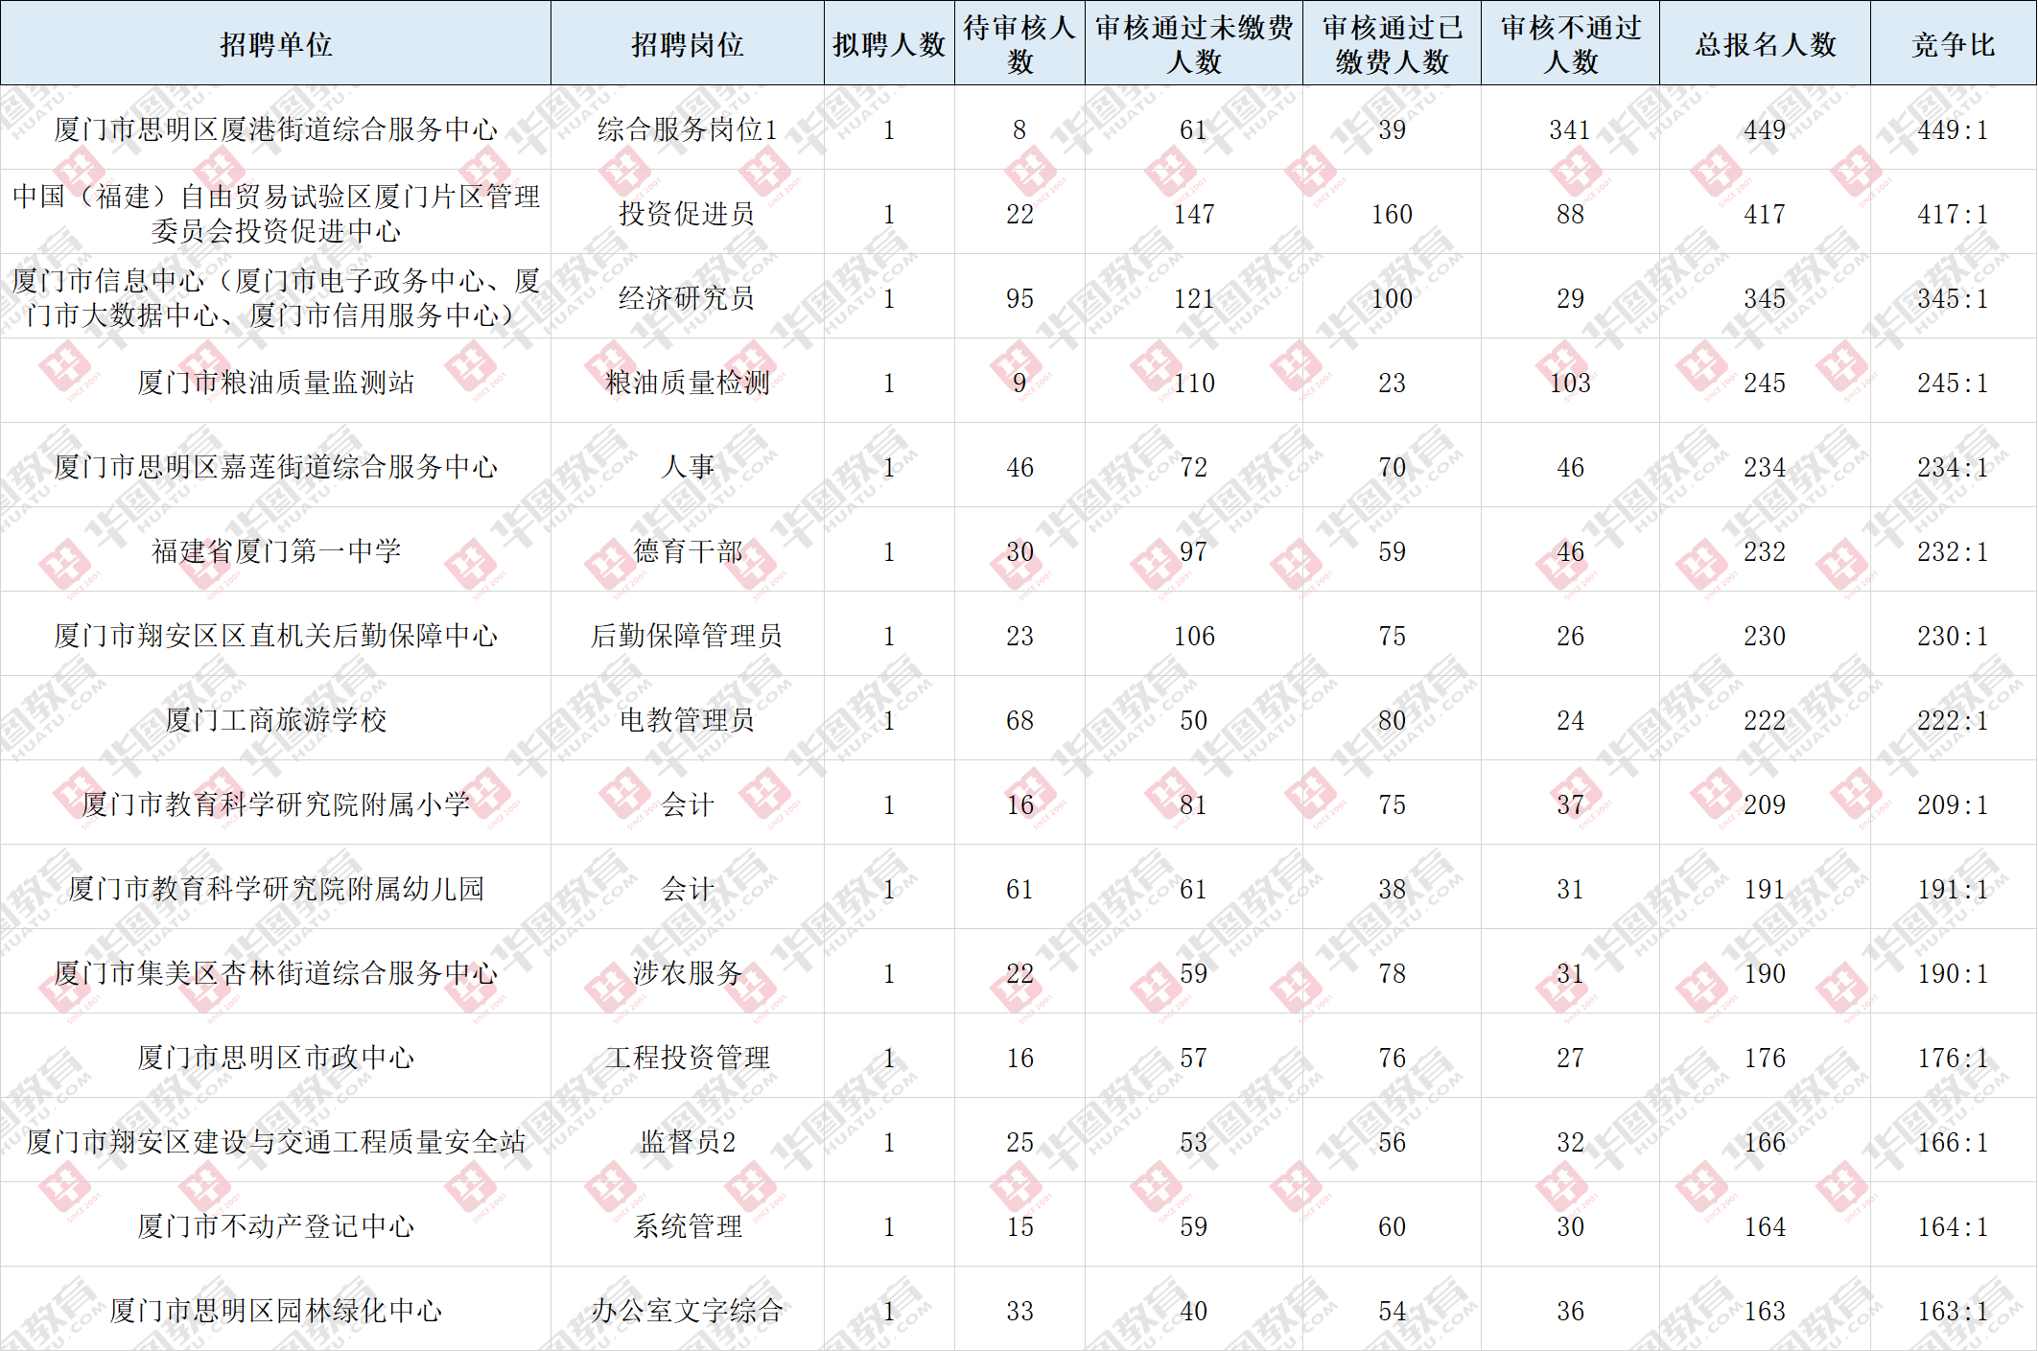Select 厦门市教育科学研究院附属小学 cell
Image resolution: width=2038 pixels, height=1351 pixels.
click(275, 803)
